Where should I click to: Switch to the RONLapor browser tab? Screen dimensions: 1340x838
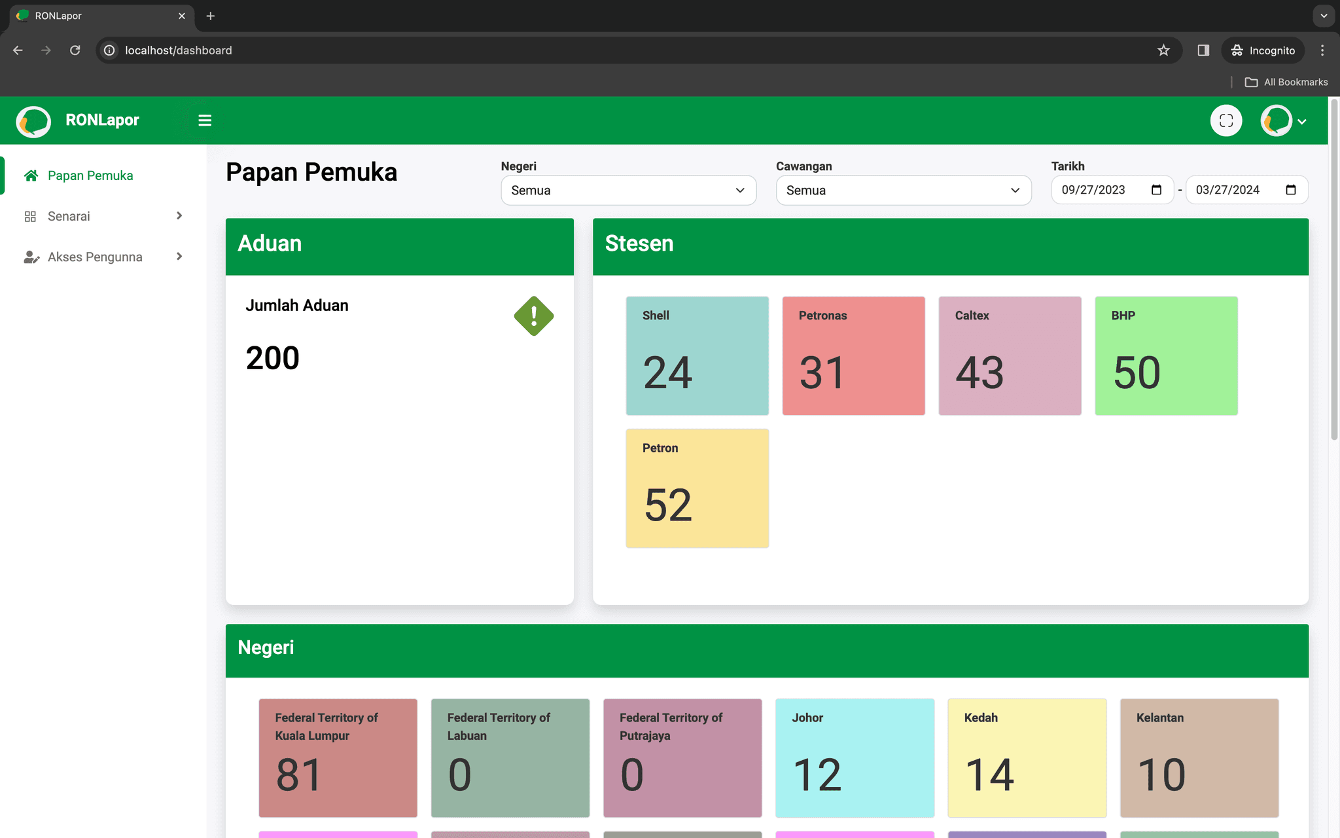click(x=101, y=16)
